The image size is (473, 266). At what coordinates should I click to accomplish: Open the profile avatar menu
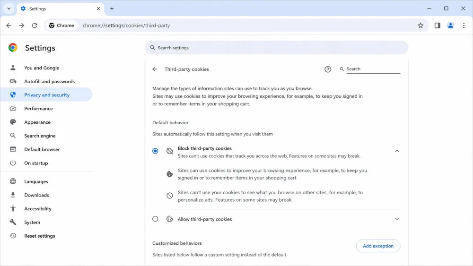point(450,26)
